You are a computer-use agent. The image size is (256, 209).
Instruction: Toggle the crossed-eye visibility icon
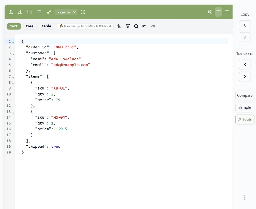click(x=210, y=12)
